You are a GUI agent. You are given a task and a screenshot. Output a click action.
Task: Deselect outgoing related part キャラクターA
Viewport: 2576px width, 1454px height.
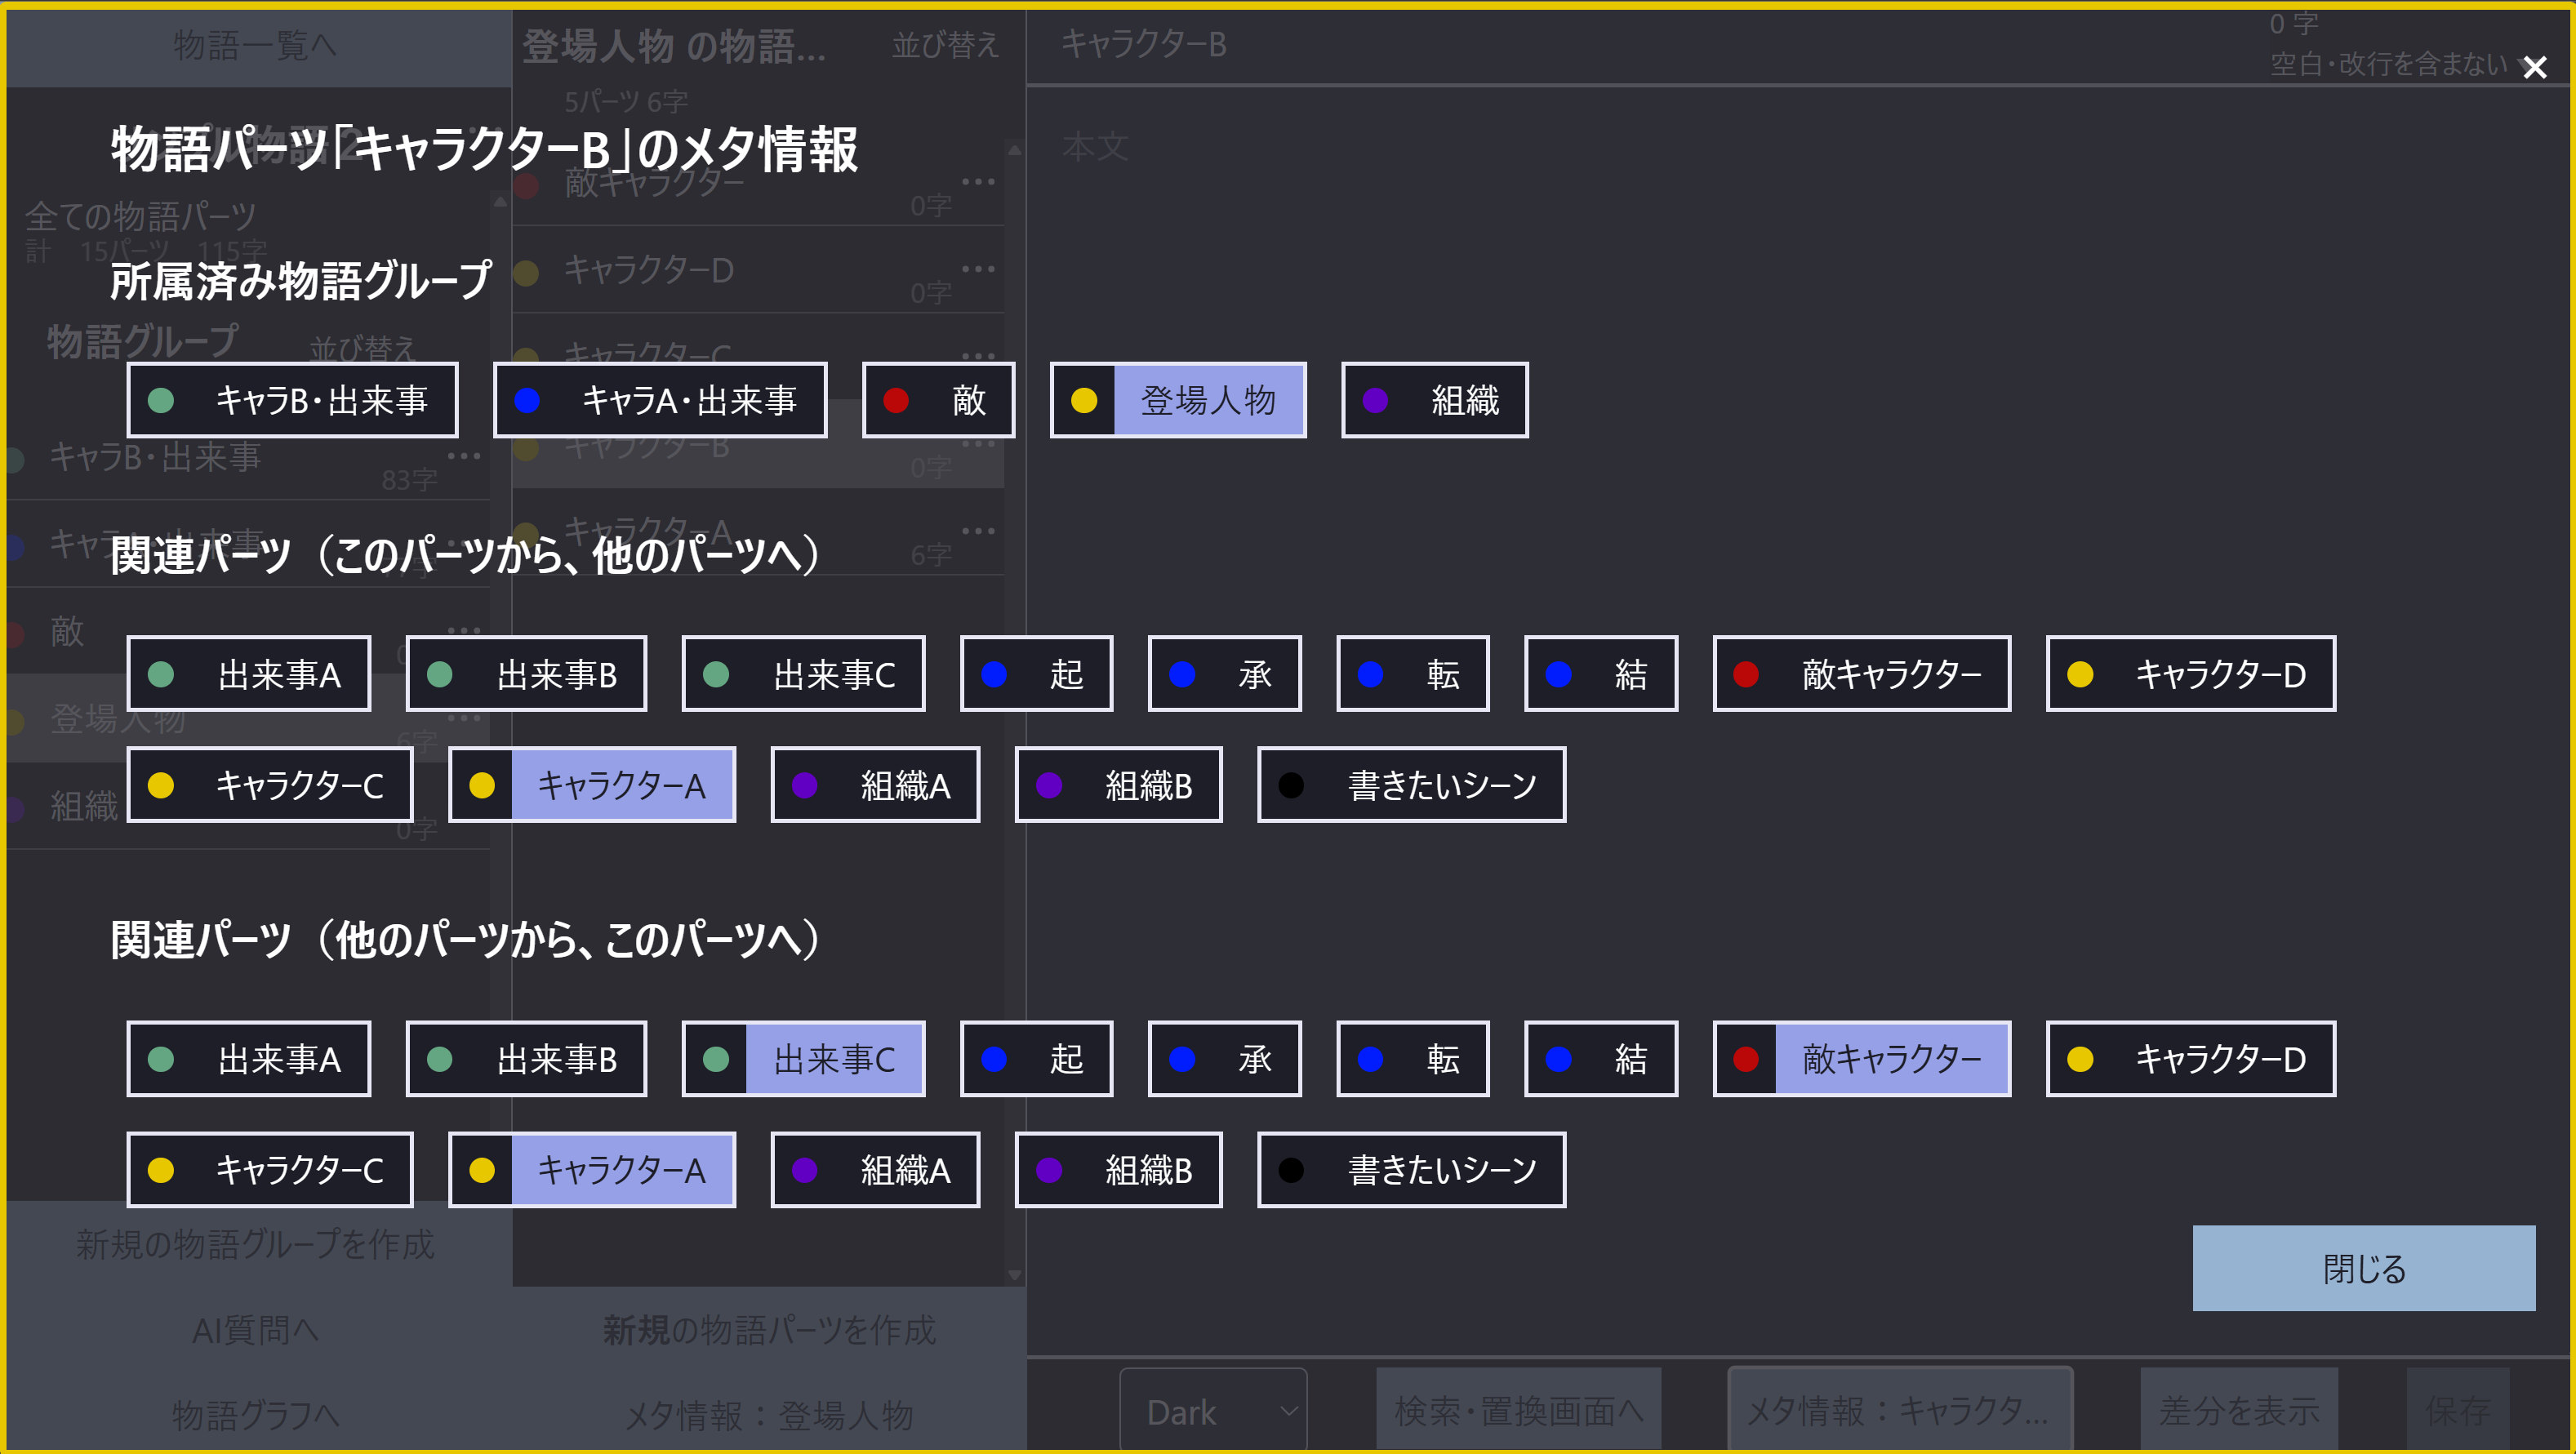pyautogui.click(x=592, y=785)
